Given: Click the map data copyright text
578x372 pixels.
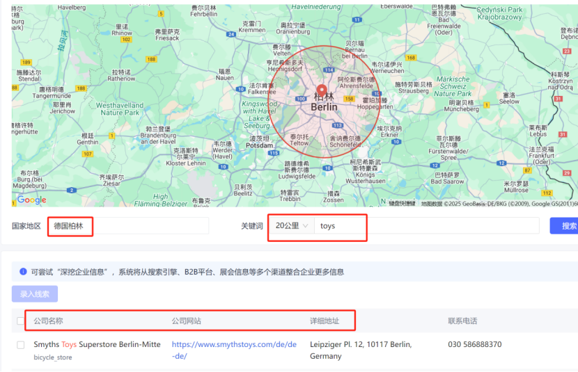Looking at the screenshot, I should click(499, 204).
